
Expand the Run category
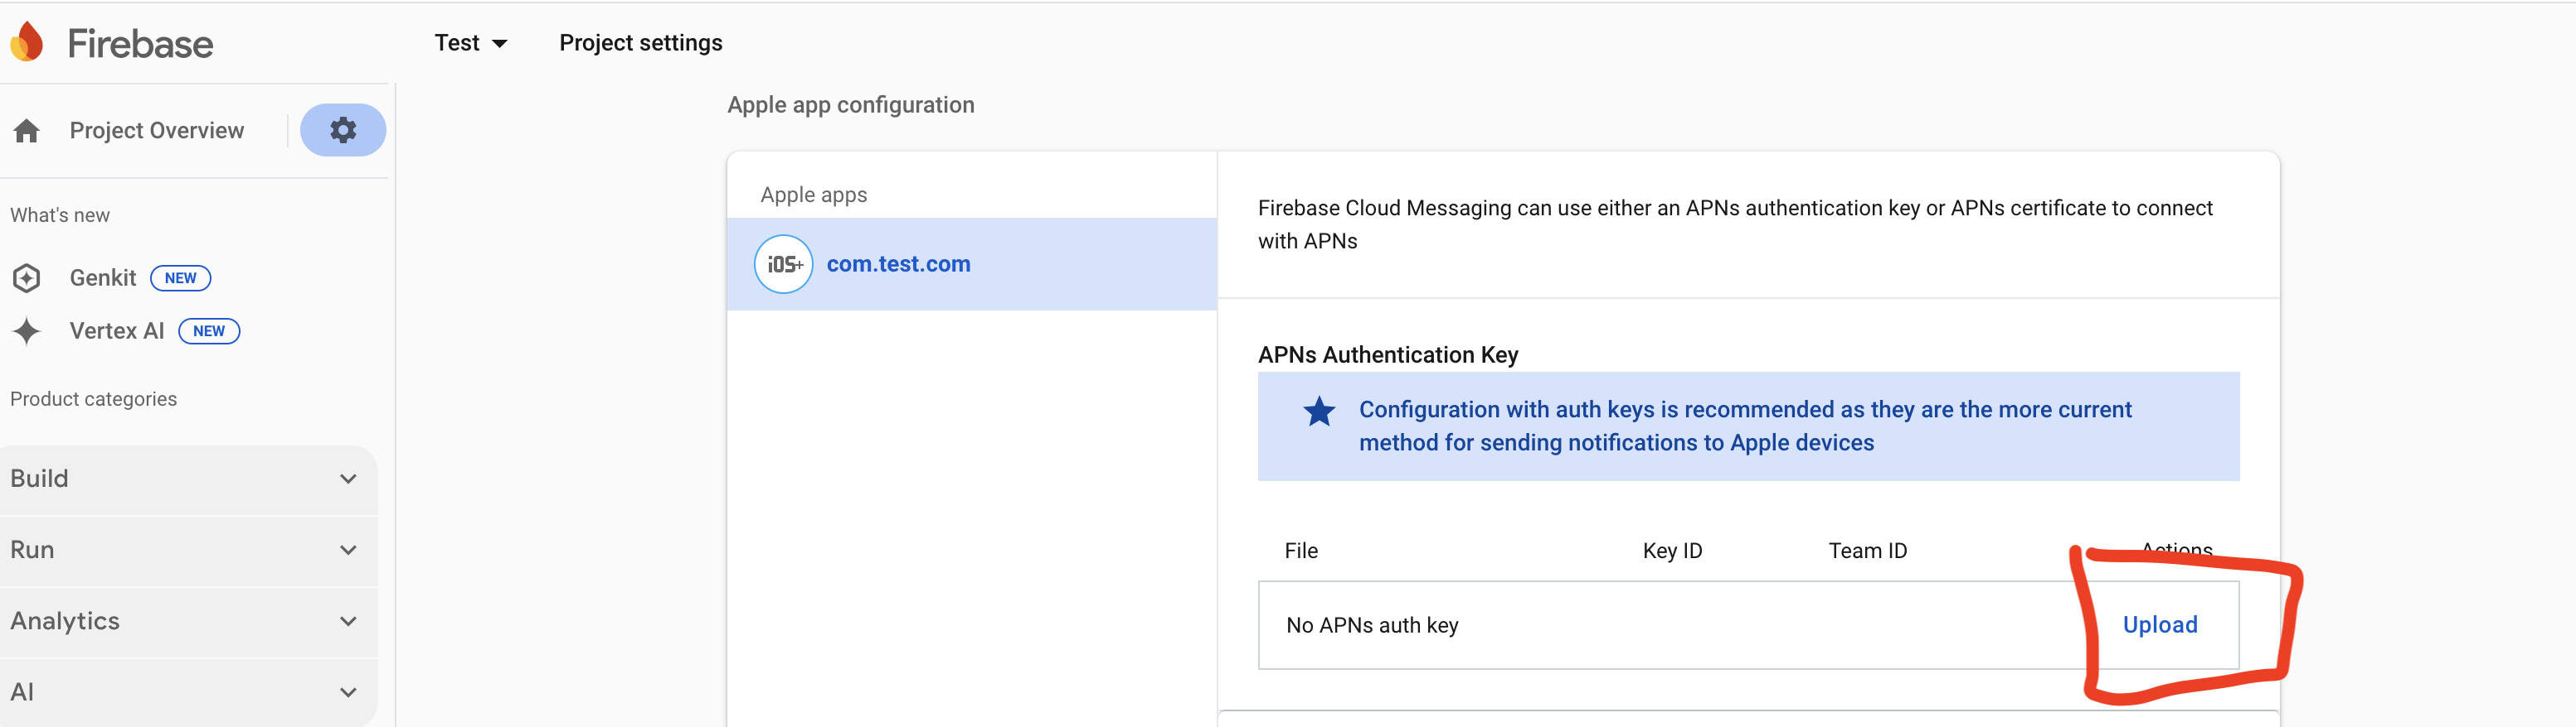click(188, 549)
